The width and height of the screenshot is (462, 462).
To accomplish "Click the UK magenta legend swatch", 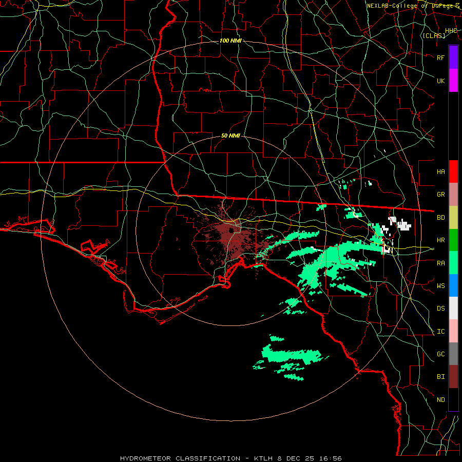I will 453,81.
